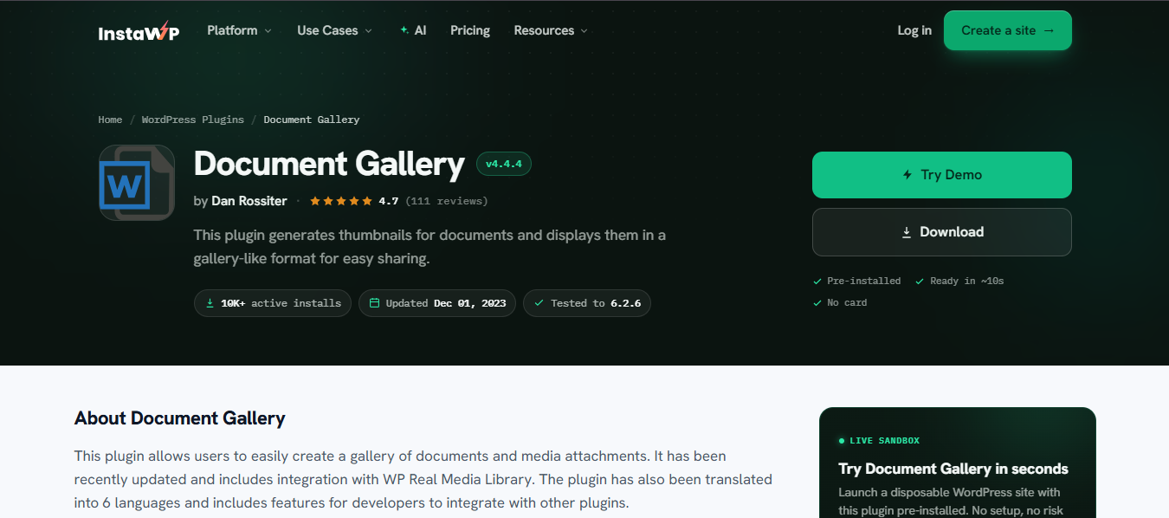
Task: Click the 4.7 rating value
Action: point(389,201)
